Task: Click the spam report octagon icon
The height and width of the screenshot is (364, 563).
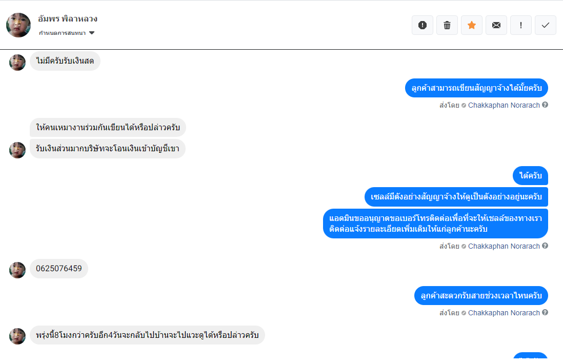Action: [x=423, y=25]
